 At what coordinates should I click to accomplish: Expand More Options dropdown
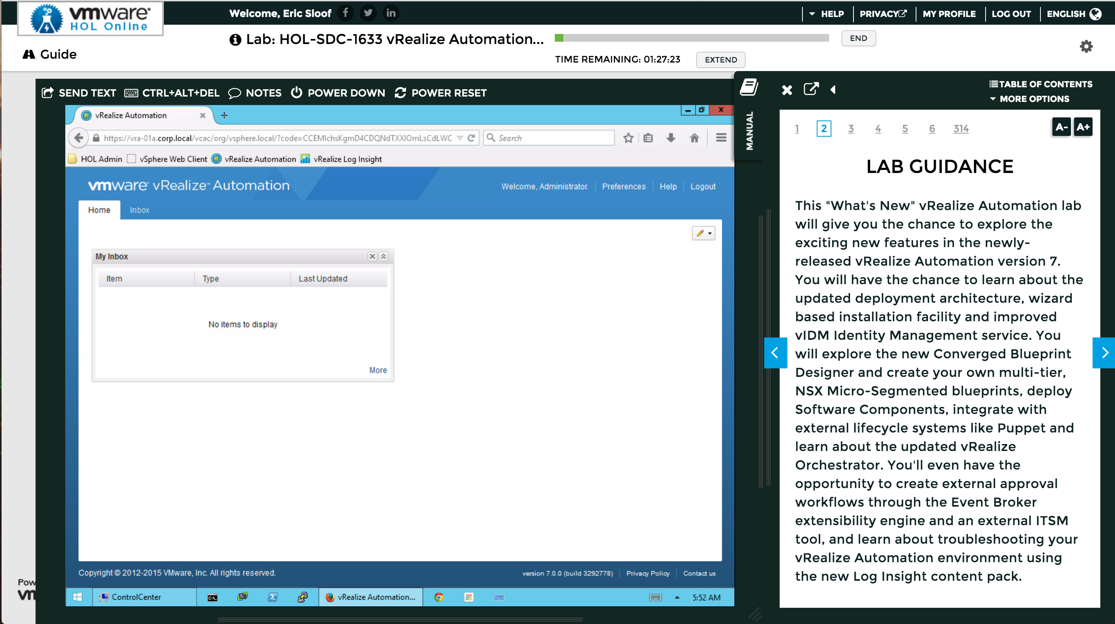pos(1029,99)
